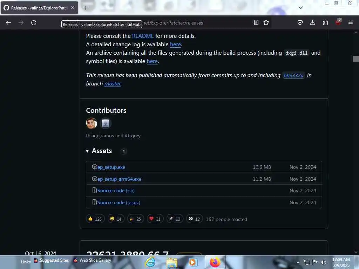This screenshot has height=269, width=359.
Task: Open commit b93337a link
Action: coord(293,75)
